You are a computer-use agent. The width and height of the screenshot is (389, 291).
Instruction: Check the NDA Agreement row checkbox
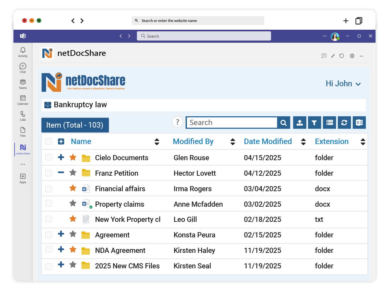click(49, 249)
